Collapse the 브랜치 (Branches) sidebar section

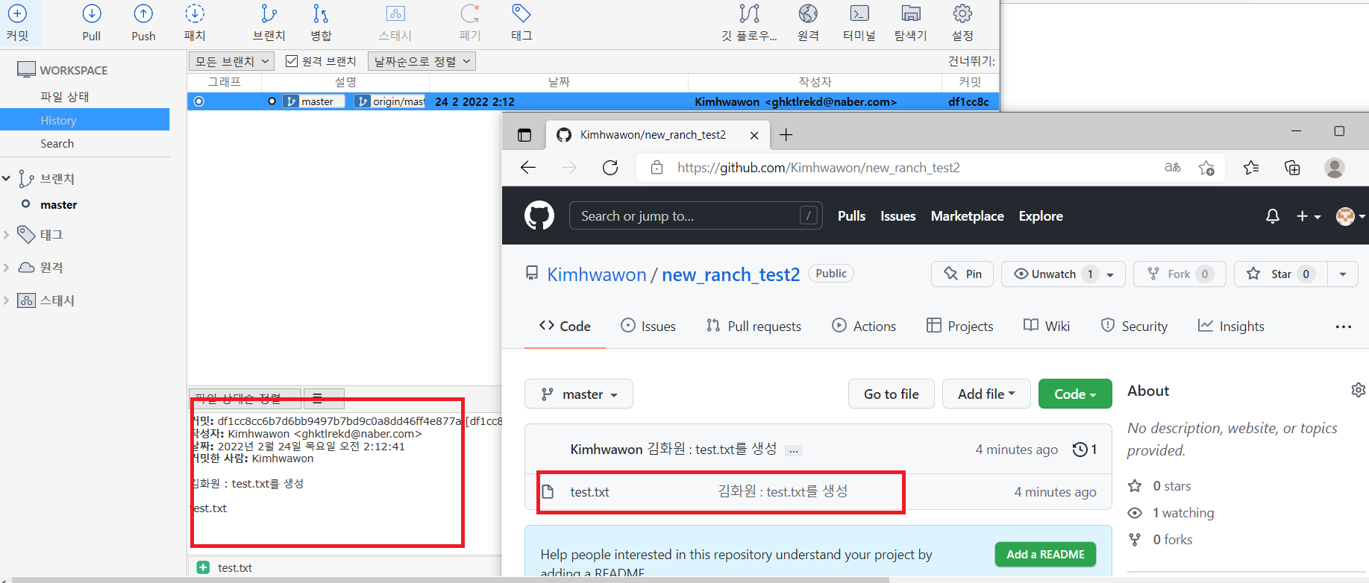(x=7, y=178)
